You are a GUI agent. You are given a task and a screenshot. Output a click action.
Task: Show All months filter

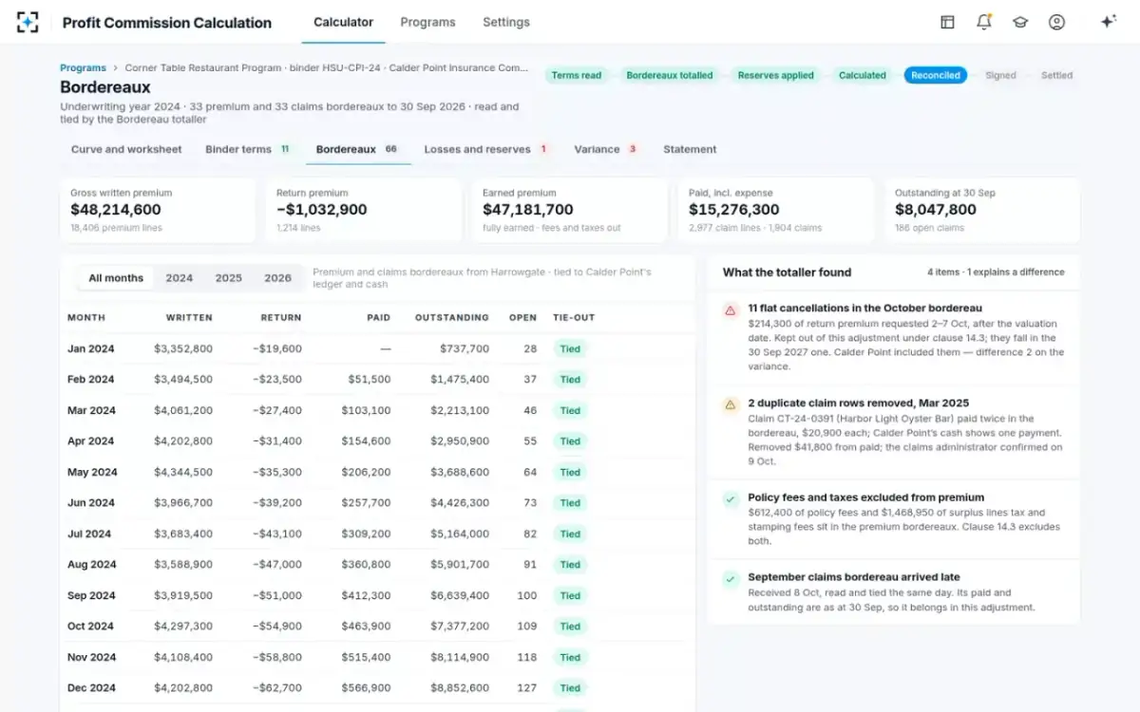[116, 278]
